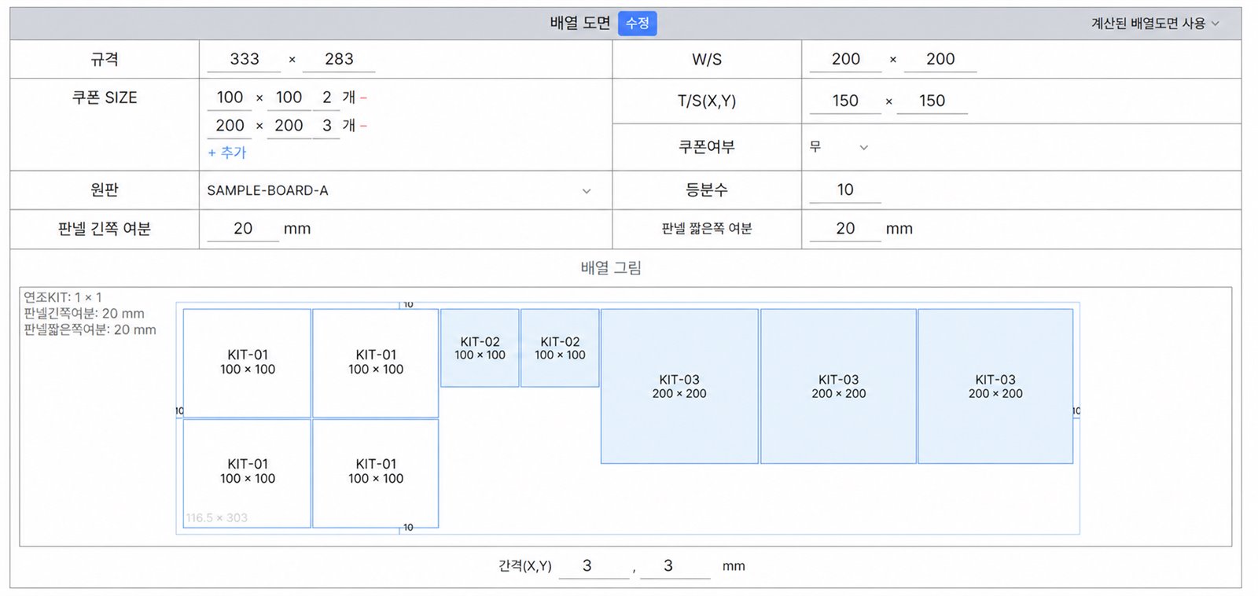Click the + 추가 link

[x=227, y=153]
